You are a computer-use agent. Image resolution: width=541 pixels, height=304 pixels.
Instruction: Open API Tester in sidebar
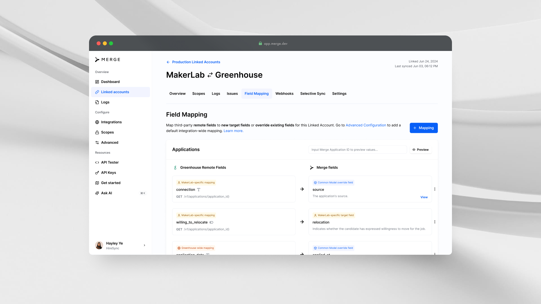pos(120,162)
